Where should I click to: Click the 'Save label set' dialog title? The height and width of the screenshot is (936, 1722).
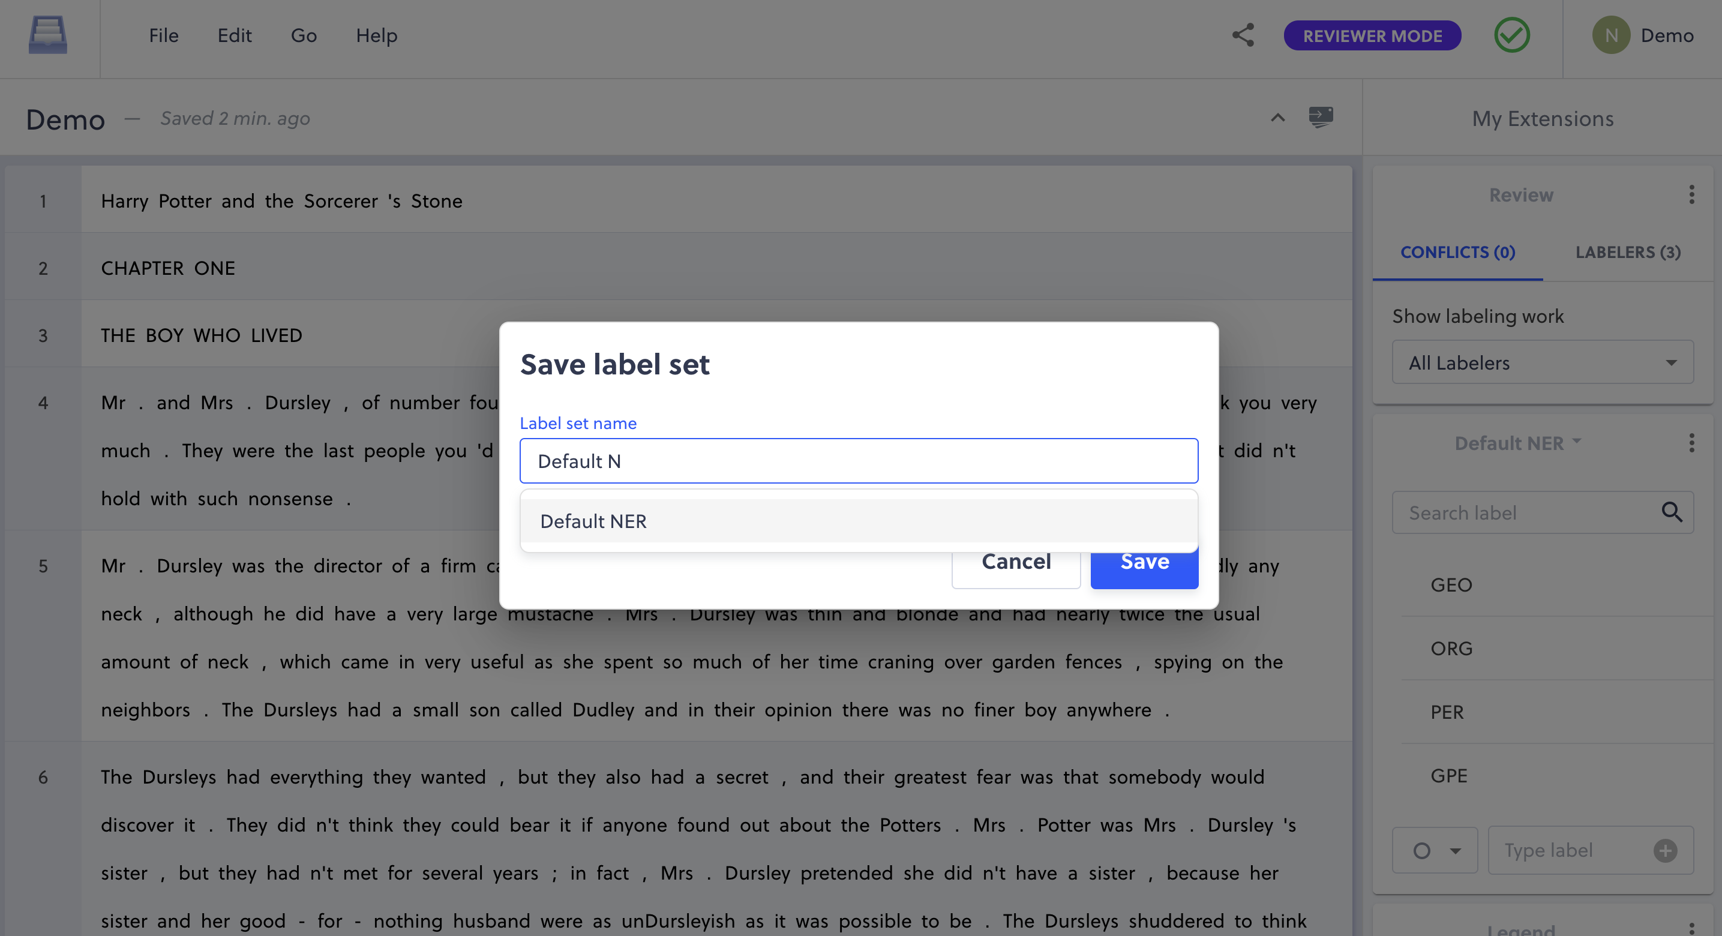pos(614,364)
